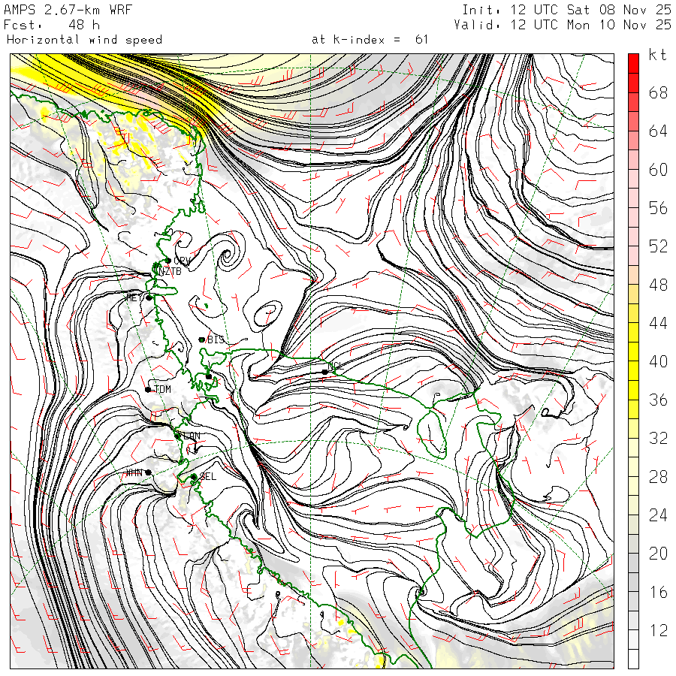Click the oval closed streamline eddy above BIS
The width and height of the screenshot is (676, 676).
267,313
